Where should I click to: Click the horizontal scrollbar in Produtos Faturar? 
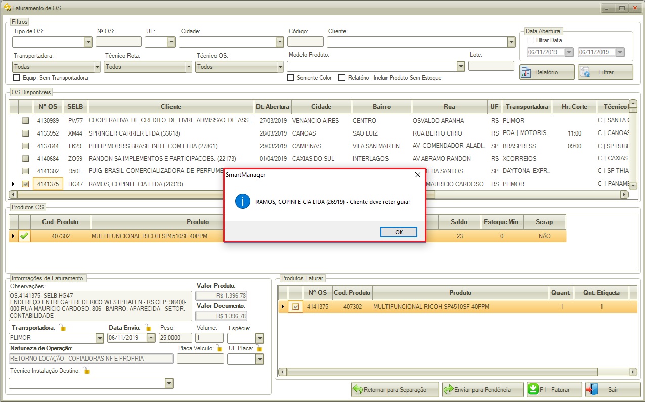click(457, 372)
